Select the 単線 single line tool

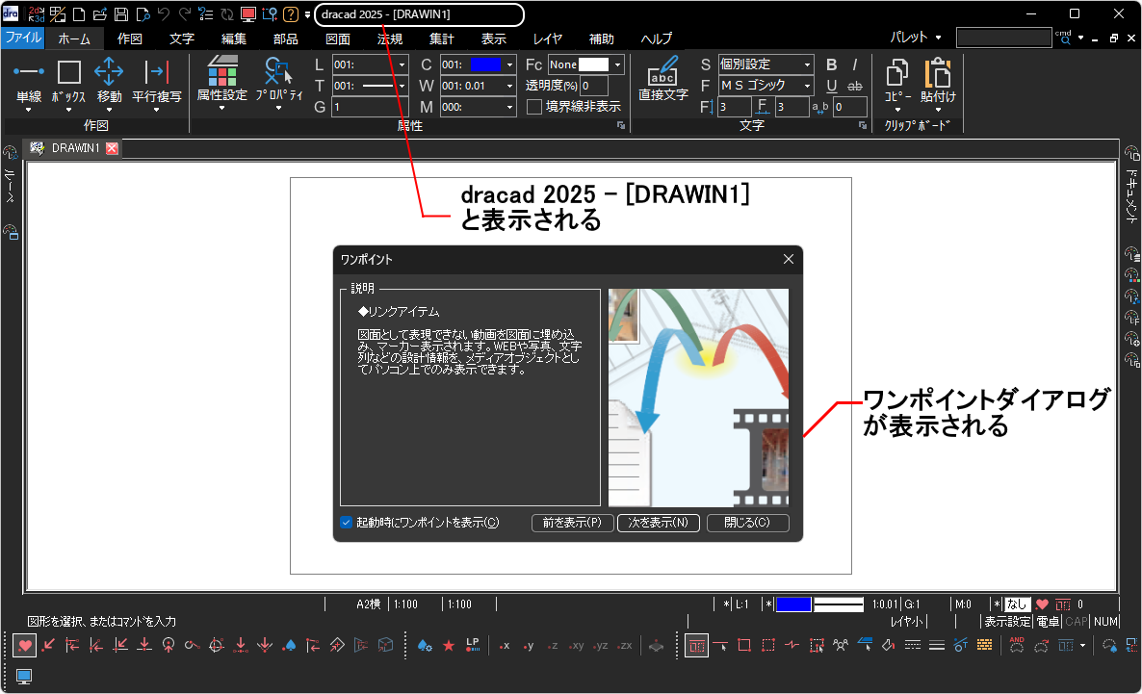click(x=29, y=82)
